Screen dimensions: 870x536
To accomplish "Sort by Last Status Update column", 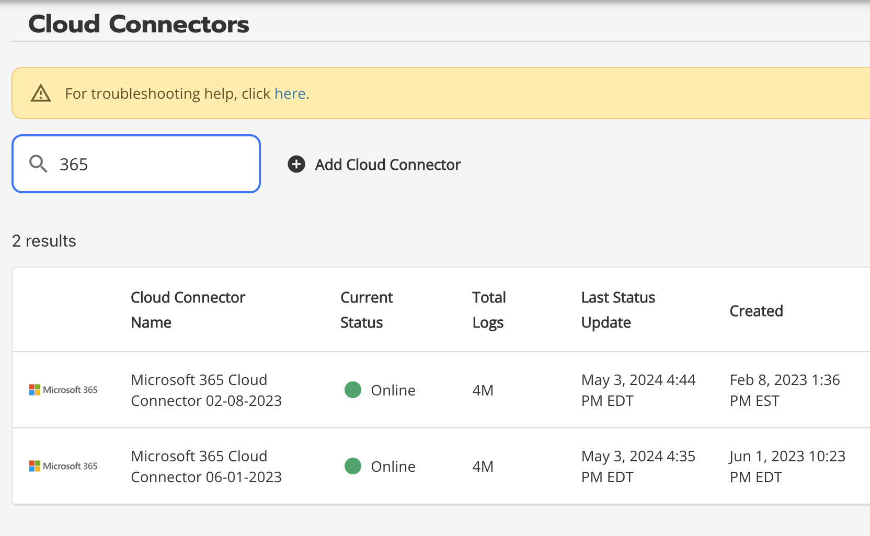I will [x=617, y=310].
